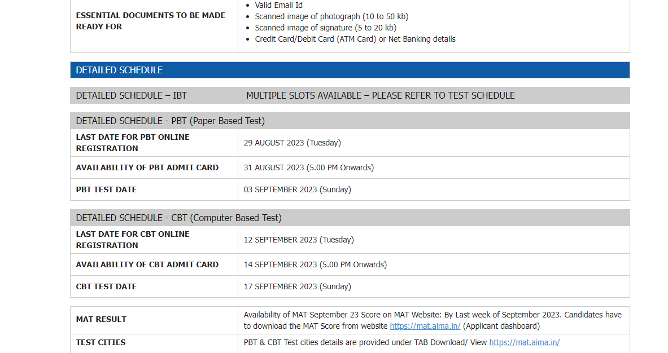
Task: Click the MAT RESULT row label
Action: click(x=101, y=319)
